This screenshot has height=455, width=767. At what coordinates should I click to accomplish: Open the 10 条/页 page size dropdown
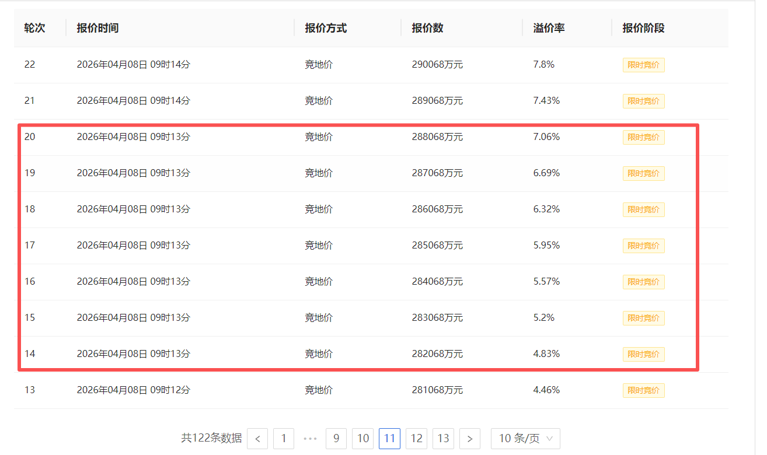pos(525,439)
